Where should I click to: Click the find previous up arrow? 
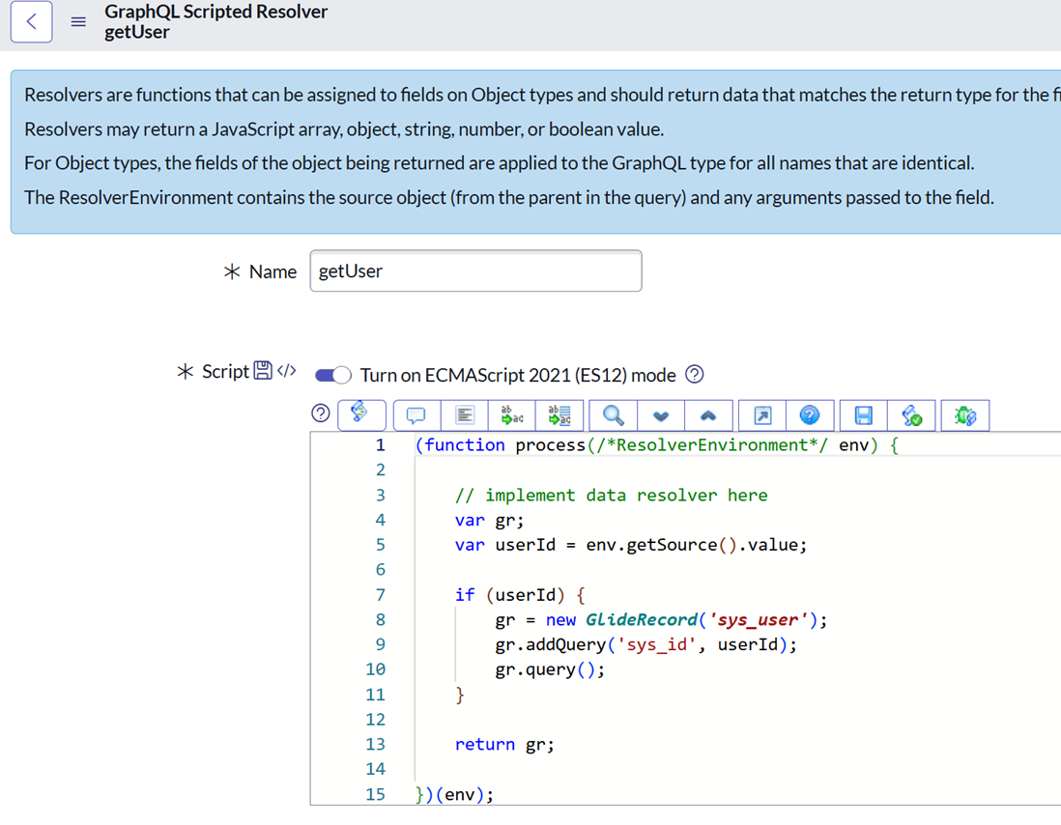pos(708,415)
